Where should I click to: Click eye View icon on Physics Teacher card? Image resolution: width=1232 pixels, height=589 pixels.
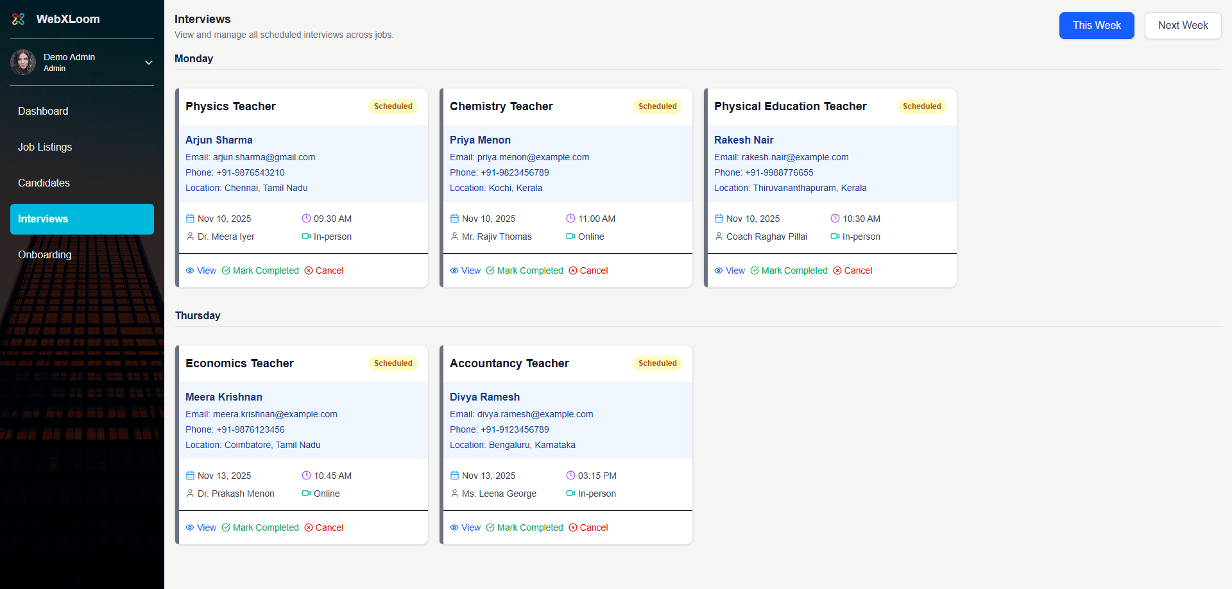click(x=190, y=271)
